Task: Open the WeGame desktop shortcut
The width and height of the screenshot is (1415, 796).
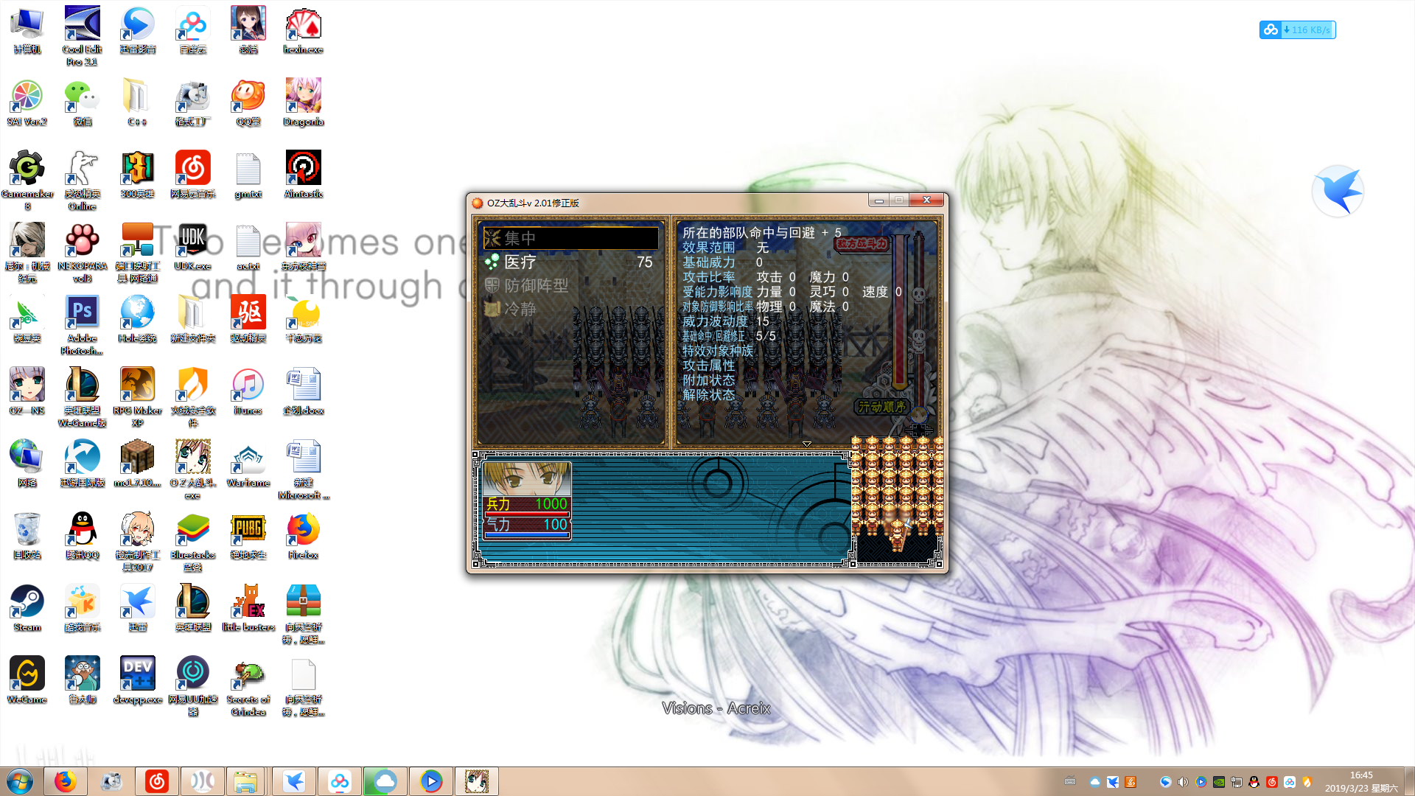Action: (27, 680)
